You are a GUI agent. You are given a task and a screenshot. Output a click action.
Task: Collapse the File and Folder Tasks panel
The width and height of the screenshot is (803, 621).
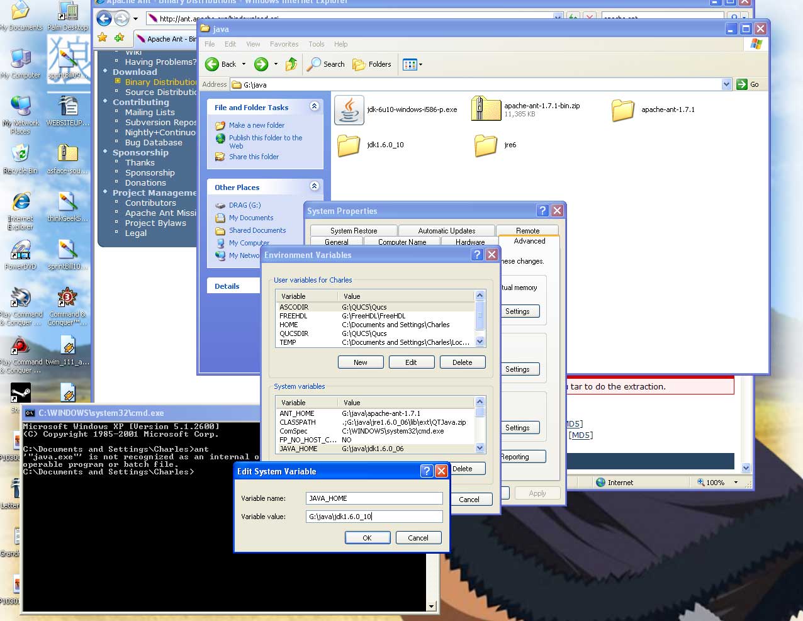pyautogui.click(x=314, y=107)
